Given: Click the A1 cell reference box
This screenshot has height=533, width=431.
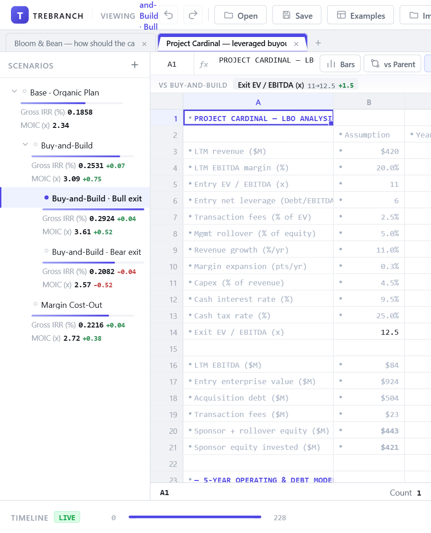Looking at the screenshot, I should (172, 64).
